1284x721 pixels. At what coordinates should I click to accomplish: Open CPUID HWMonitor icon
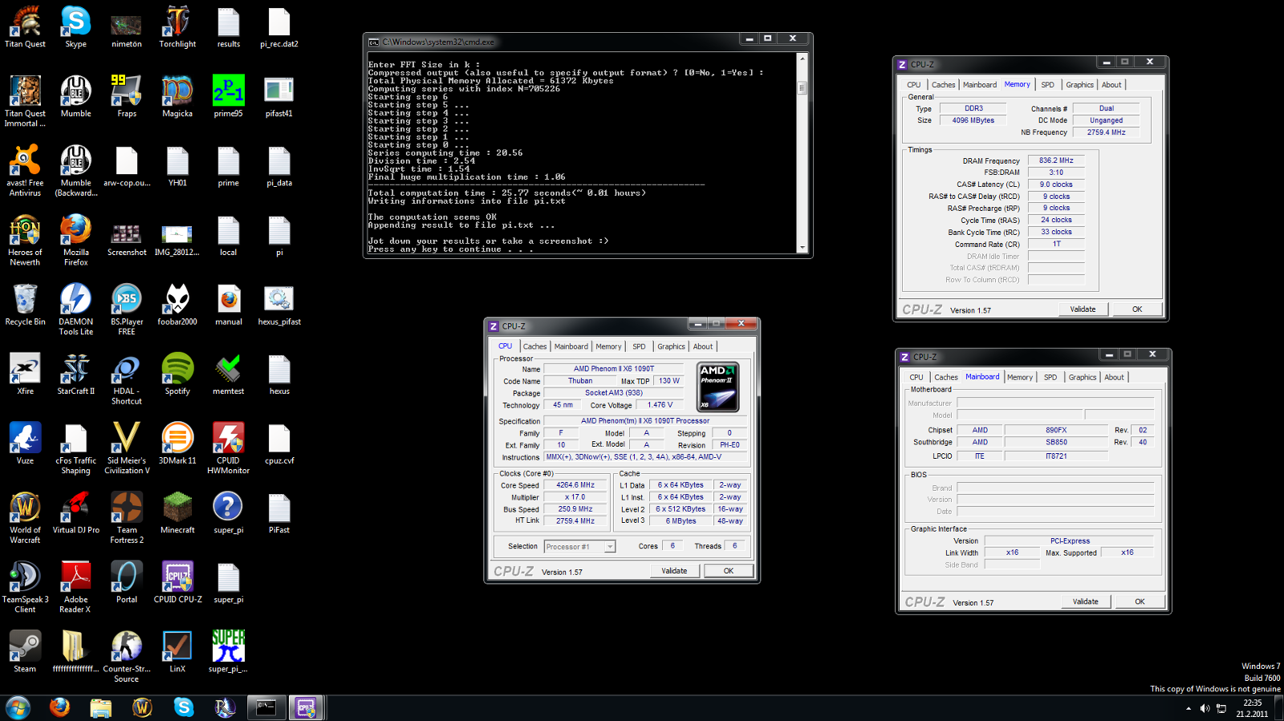point(229,448)
